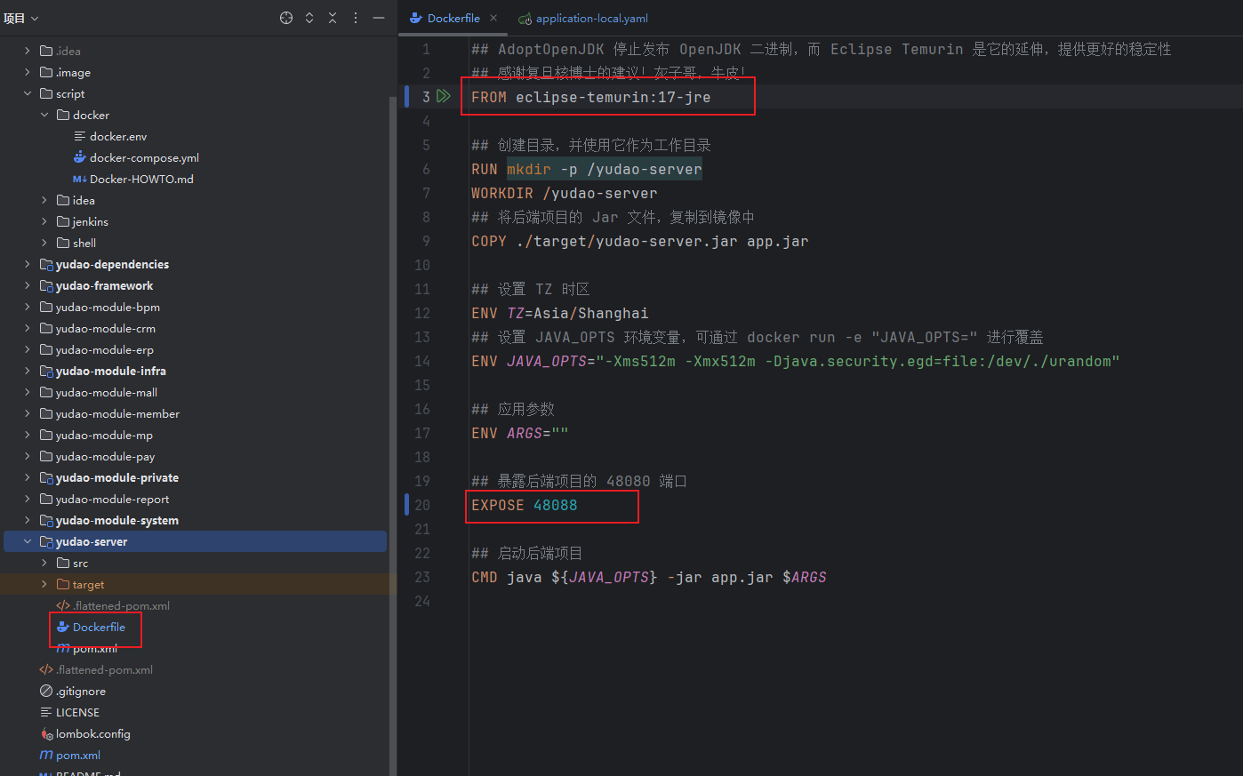The width and height of the screenshot is (1243, 776).
Task: Switch to the Dockerfile editor tab
Action: [x=453, y=18]
